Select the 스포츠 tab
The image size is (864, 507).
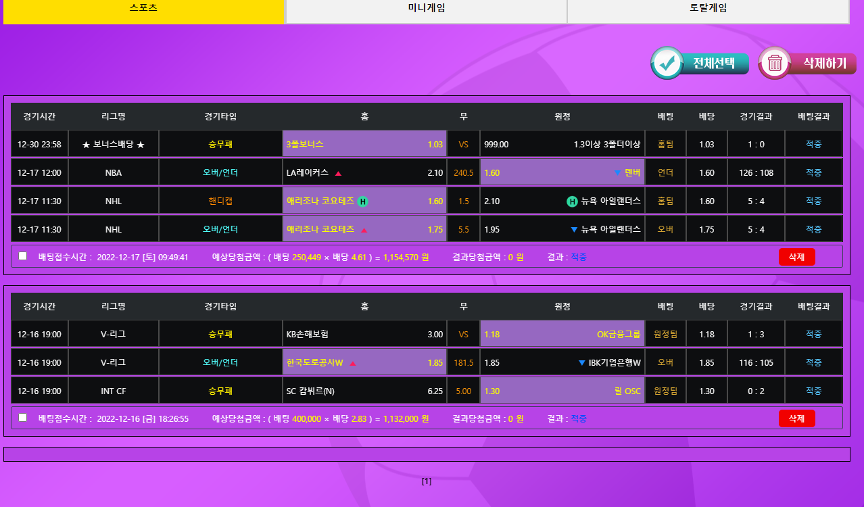click(x=143, y=9)
